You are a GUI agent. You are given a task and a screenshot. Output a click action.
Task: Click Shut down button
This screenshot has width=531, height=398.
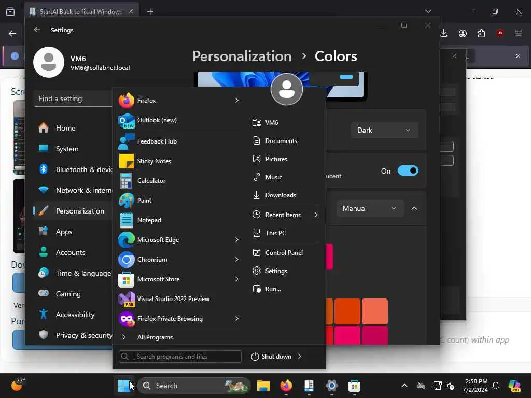point(271,357)
